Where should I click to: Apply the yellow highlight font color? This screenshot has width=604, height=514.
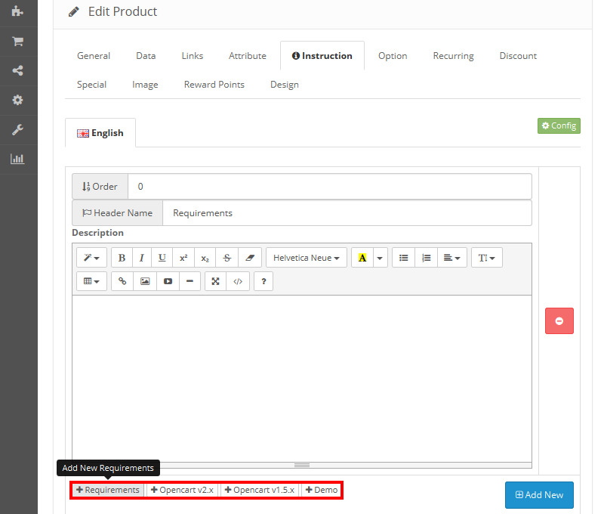click(x=362, y=258)
